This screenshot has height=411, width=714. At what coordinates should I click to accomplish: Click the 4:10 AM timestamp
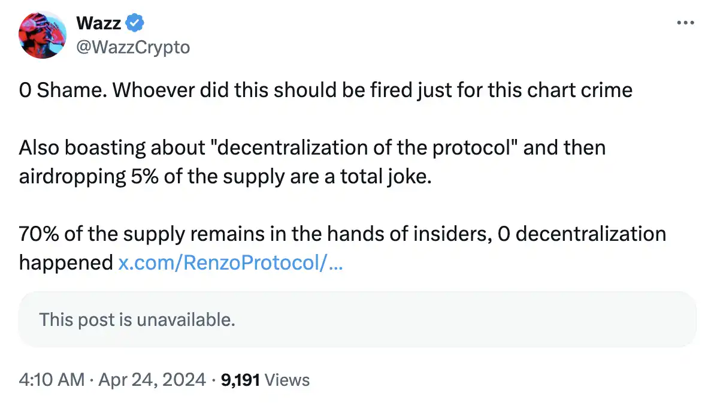(52, 380)
